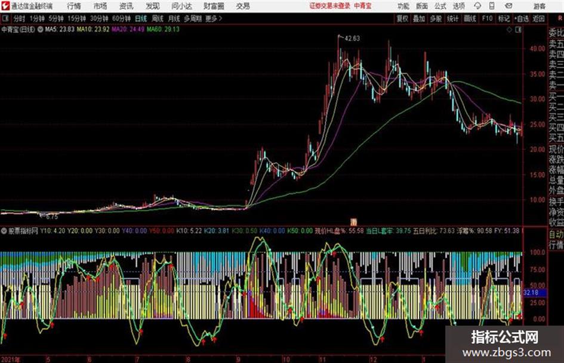Switch to 15分钟 period tab
The width and height of the screenshot is (564, 363).
click(76, 18)
